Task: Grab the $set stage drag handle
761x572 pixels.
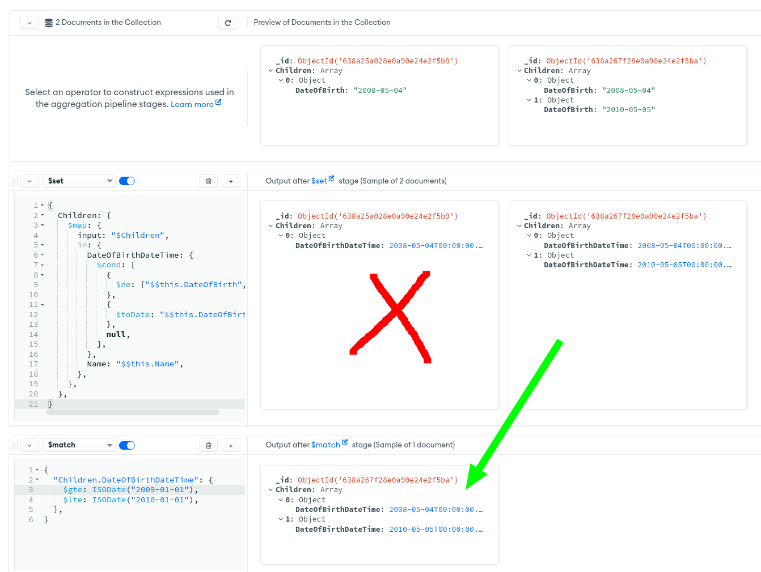Action: [15, 181]
